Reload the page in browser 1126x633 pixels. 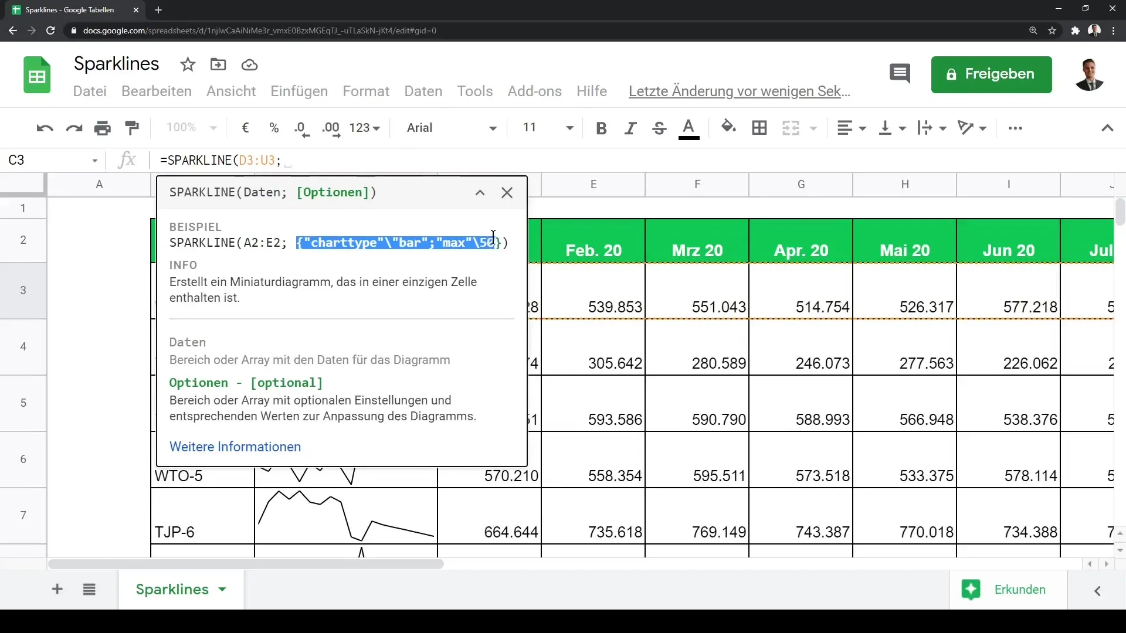click(x=50, y=30)
